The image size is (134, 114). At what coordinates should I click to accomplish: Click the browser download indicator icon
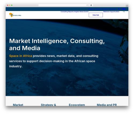point(91,5)
